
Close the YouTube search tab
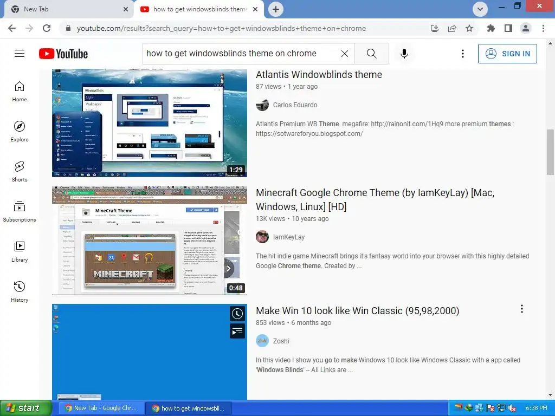(255, 9)
